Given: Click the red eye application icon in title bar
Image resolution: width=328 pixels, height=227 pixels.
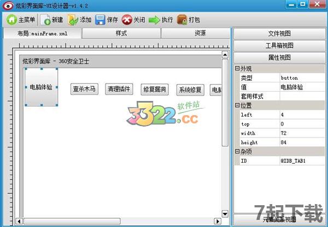Looking at the screenshot, I should coord(7,5).
